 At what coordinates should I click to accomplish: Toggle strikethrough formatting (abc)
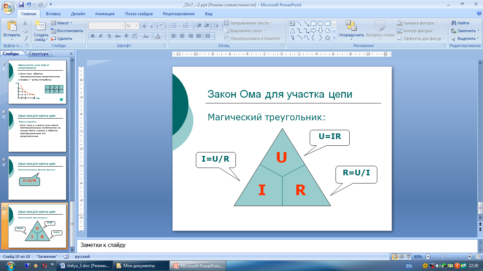point(118,36)
